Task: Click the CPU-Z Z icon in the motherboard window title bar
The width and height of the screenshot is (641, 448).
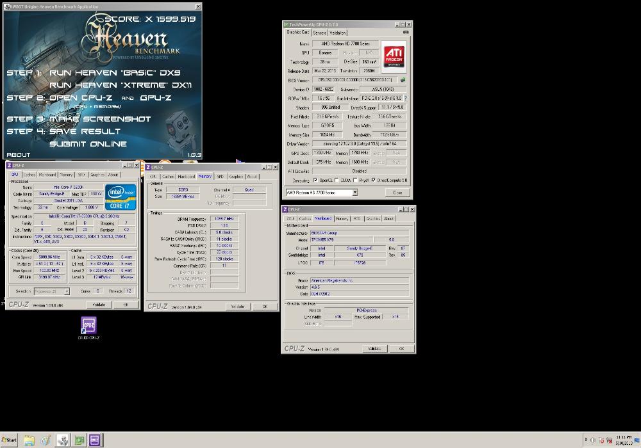Action: pyautogui.click(x=285, y=209)
